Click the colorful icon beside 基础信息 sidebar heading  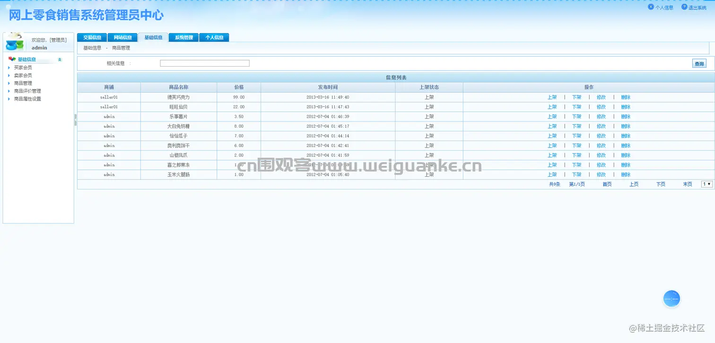[12, 59]
